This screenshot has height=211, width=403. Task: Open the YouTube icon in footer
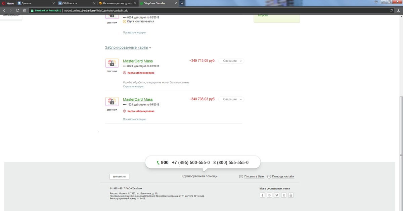291,195
